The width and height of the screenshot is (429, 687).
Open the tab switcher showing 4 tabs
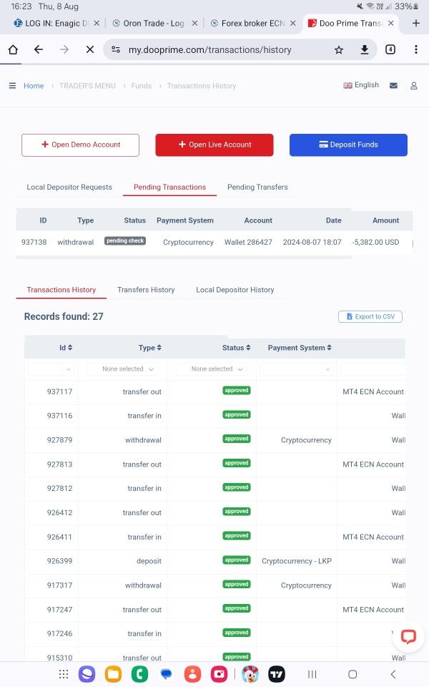coord(390,49)
